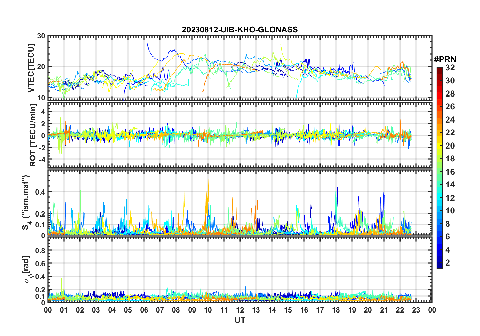Select colorbar tick label 32
Viewport: 480px width, 336px height.
coord(450,68)
